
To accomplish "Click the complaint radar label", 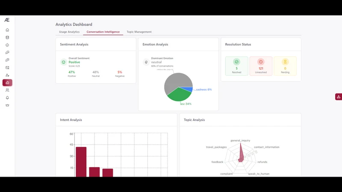I will coord(227,174).
